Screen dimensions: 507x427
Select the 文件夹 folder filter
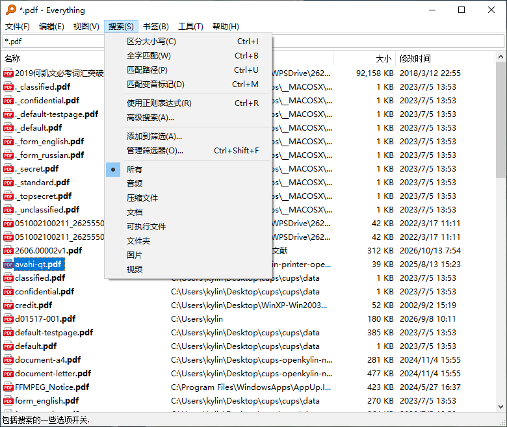click(188, 241)
